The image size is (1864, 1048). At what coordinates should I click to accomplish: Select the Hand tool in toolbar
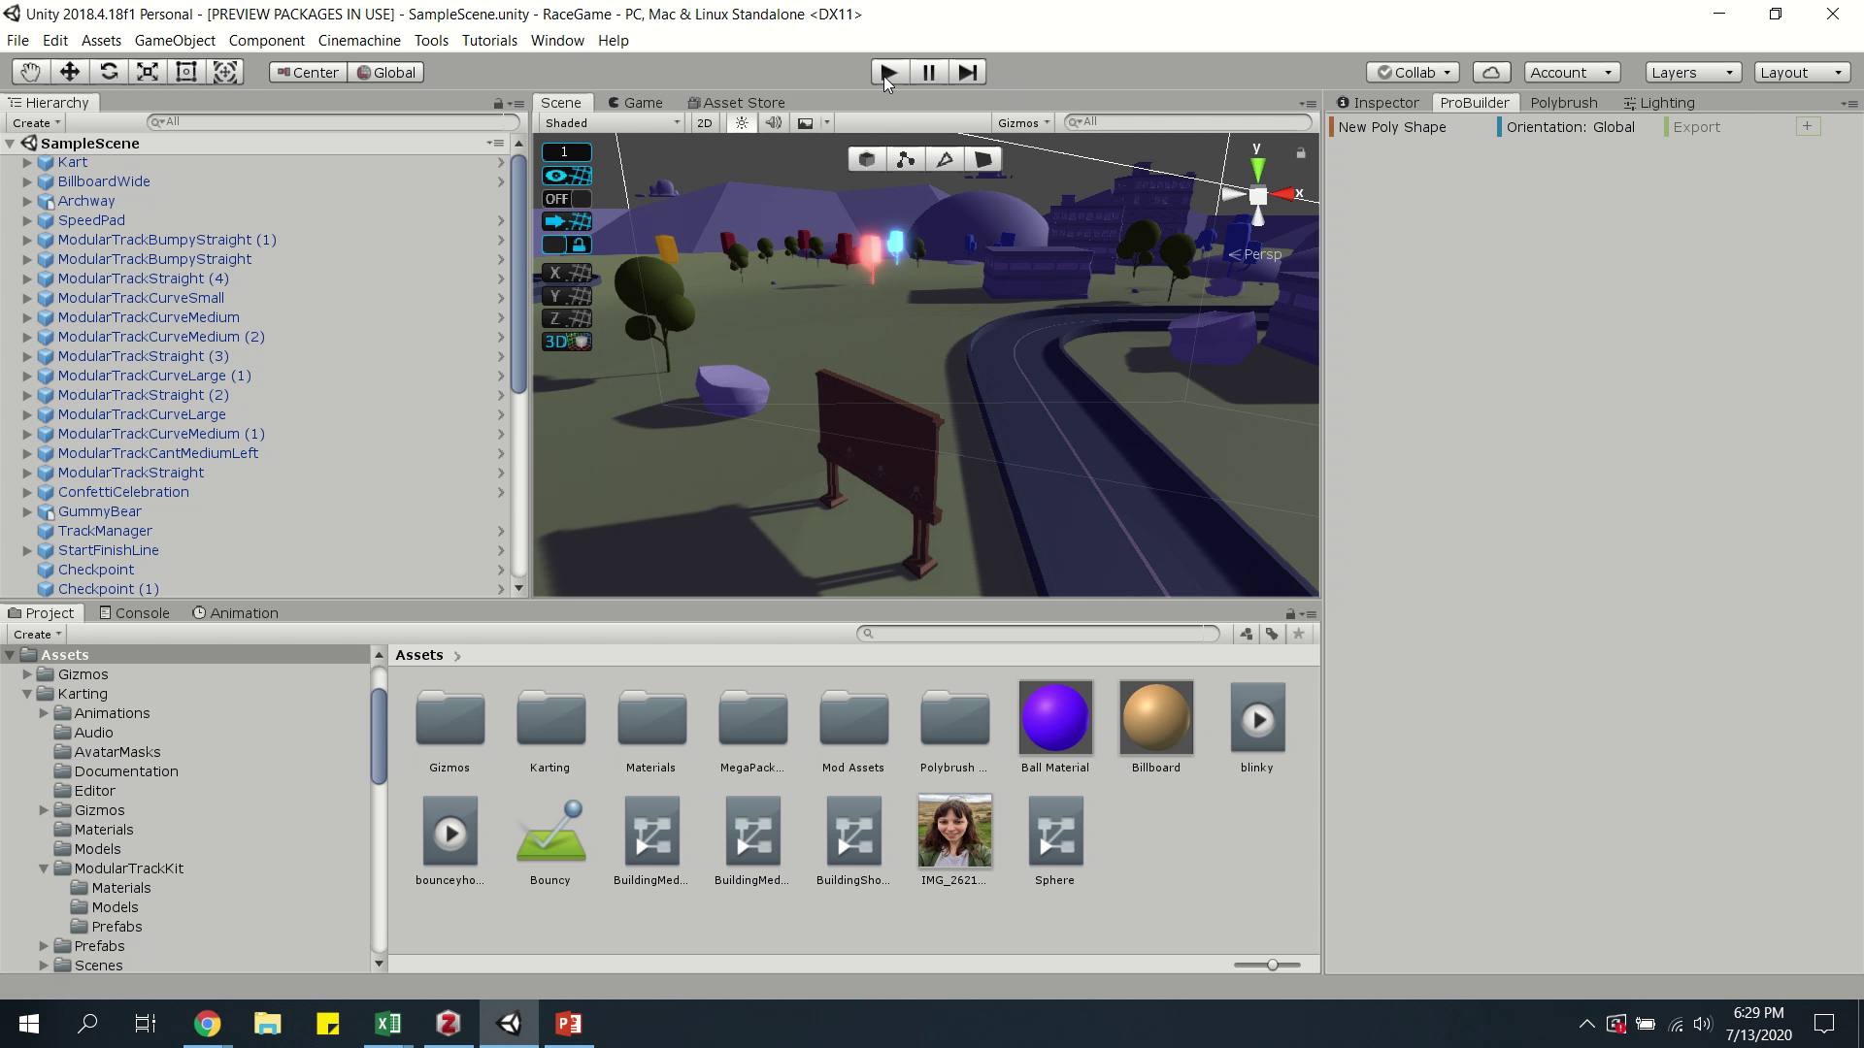pos(31,72)
